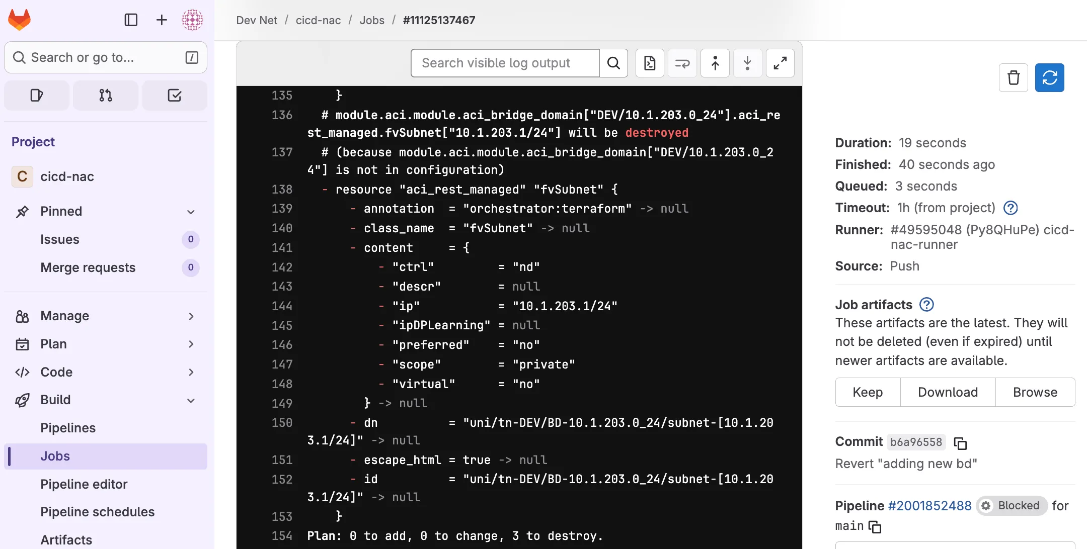This screenshot has width=1087, height=549.
Task: Open the to-do list shortcut icon
Action: (174, 95)
